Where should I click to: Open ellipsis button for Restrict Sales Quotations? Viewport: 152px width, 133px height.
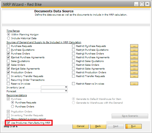point(134,61)
